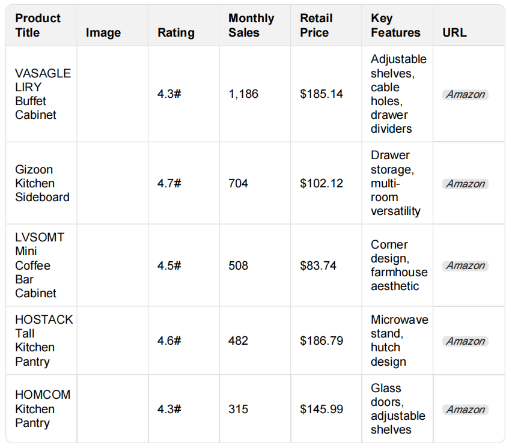Click the glass doors, adjustable shelves cell
512x448 pixels.
398,409
